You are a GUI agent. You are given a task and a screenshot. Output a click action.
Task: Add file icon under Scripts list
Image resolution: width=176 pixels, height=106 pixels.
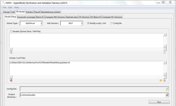164,80
